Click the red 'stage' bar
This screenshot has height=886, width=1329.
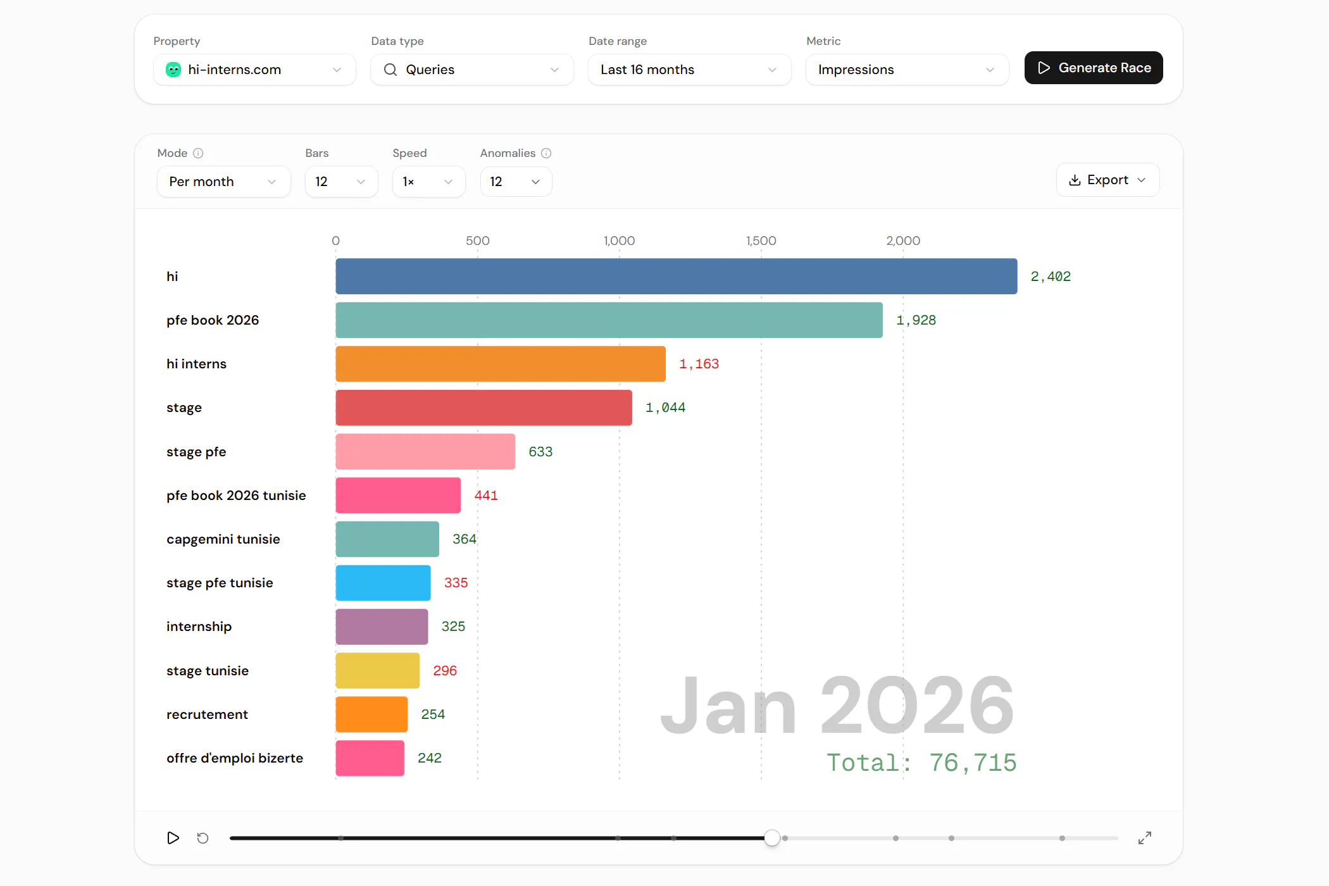(x=484, y=408)
